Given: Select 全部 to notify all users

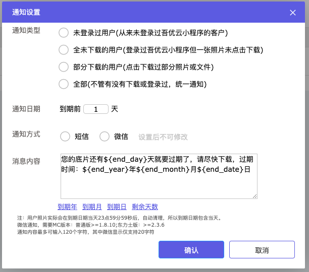Looking at the screenshot, I should (x=64, y=84).
